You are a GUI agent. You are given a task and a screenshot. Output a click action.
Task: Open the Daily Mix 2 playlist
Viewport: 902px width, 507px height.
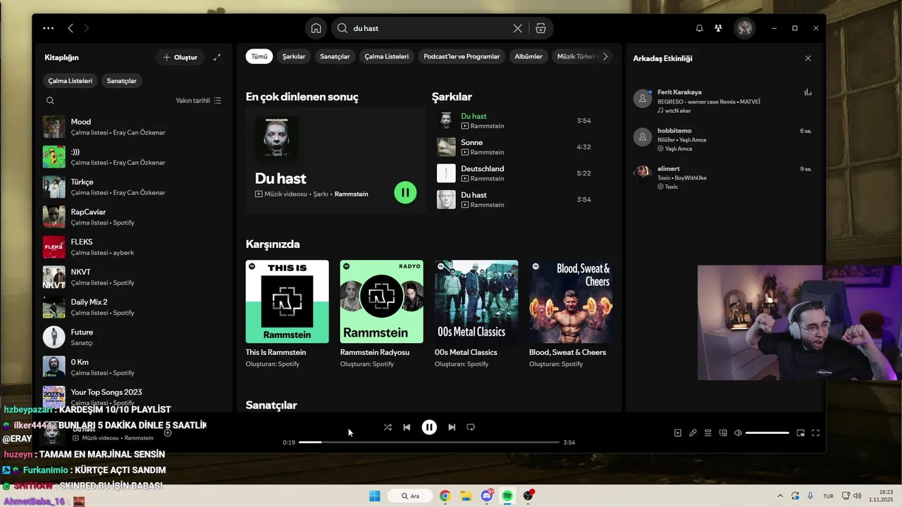pos(134,307)
